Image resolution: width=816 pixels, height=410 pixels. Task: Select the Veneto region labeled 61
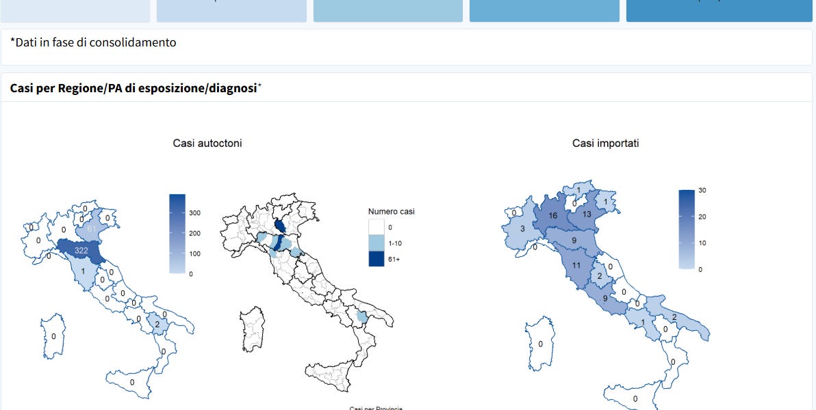[92, 228]
